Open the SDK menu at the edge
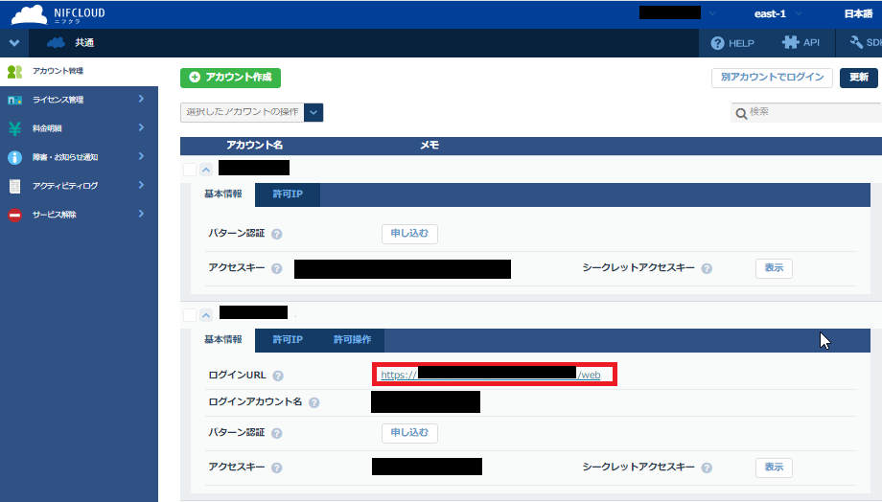 click(865, 43)
